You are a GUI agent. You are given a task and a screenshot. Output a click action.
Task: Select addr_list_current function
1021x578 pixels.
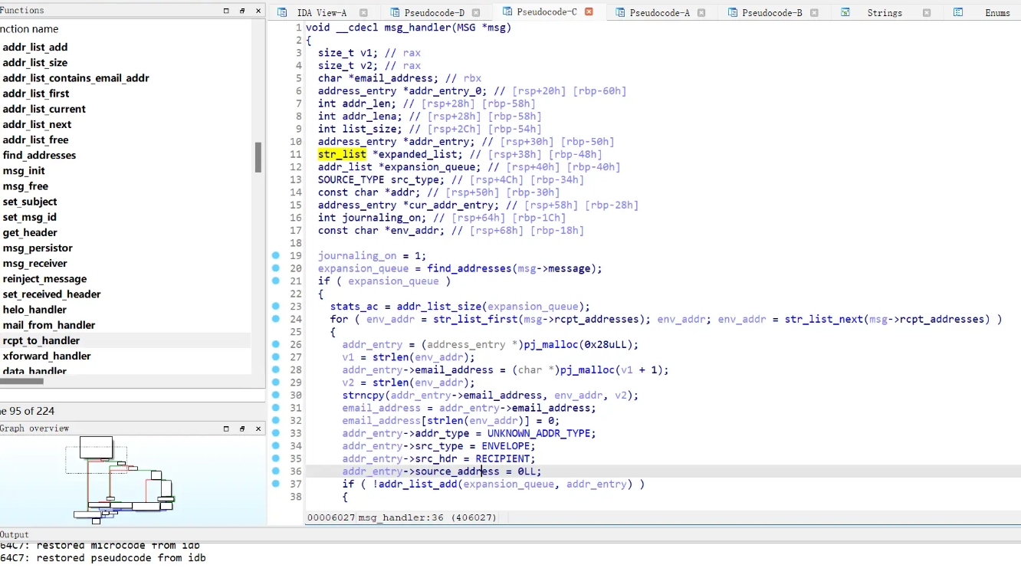click(44, 109)
